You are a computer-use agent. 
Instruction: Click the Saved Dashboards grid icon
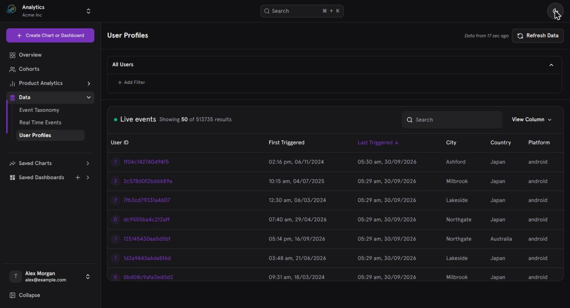pyautogui.click(x=12, y=178)
